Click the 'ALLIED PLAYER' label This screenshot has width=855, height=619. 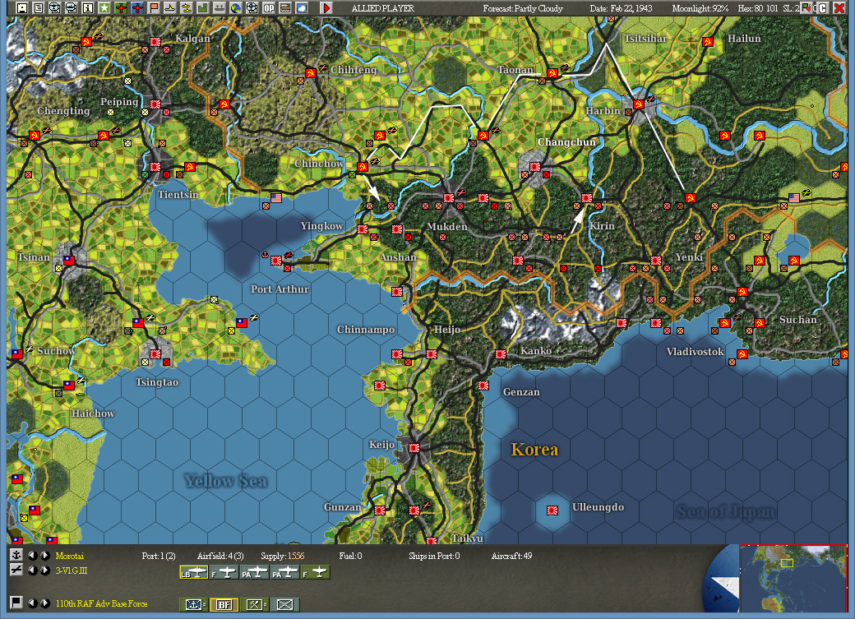click(x=383, y=8)
